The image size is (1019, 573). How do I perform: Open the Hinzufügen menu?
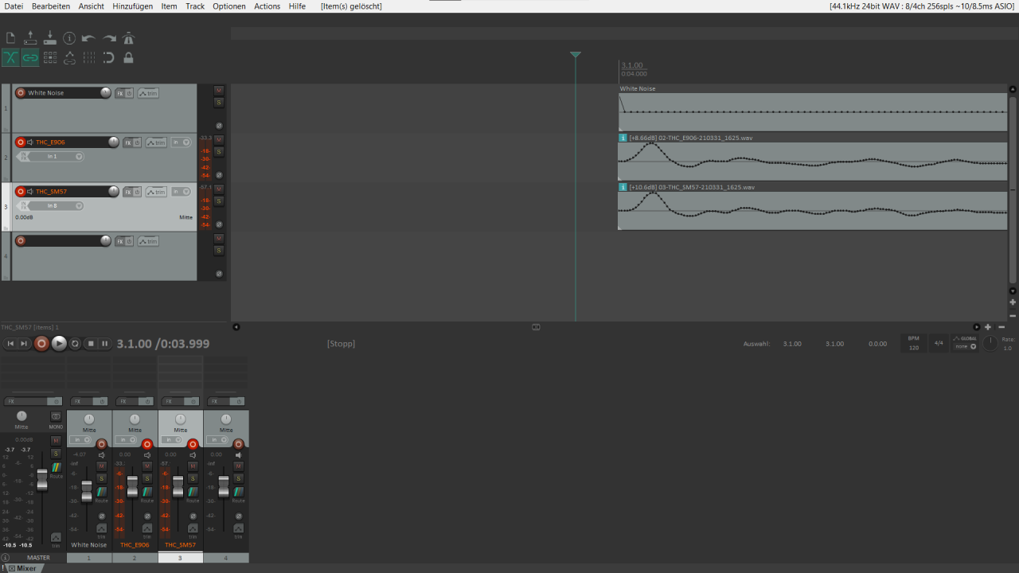click(x=132, y=6)
